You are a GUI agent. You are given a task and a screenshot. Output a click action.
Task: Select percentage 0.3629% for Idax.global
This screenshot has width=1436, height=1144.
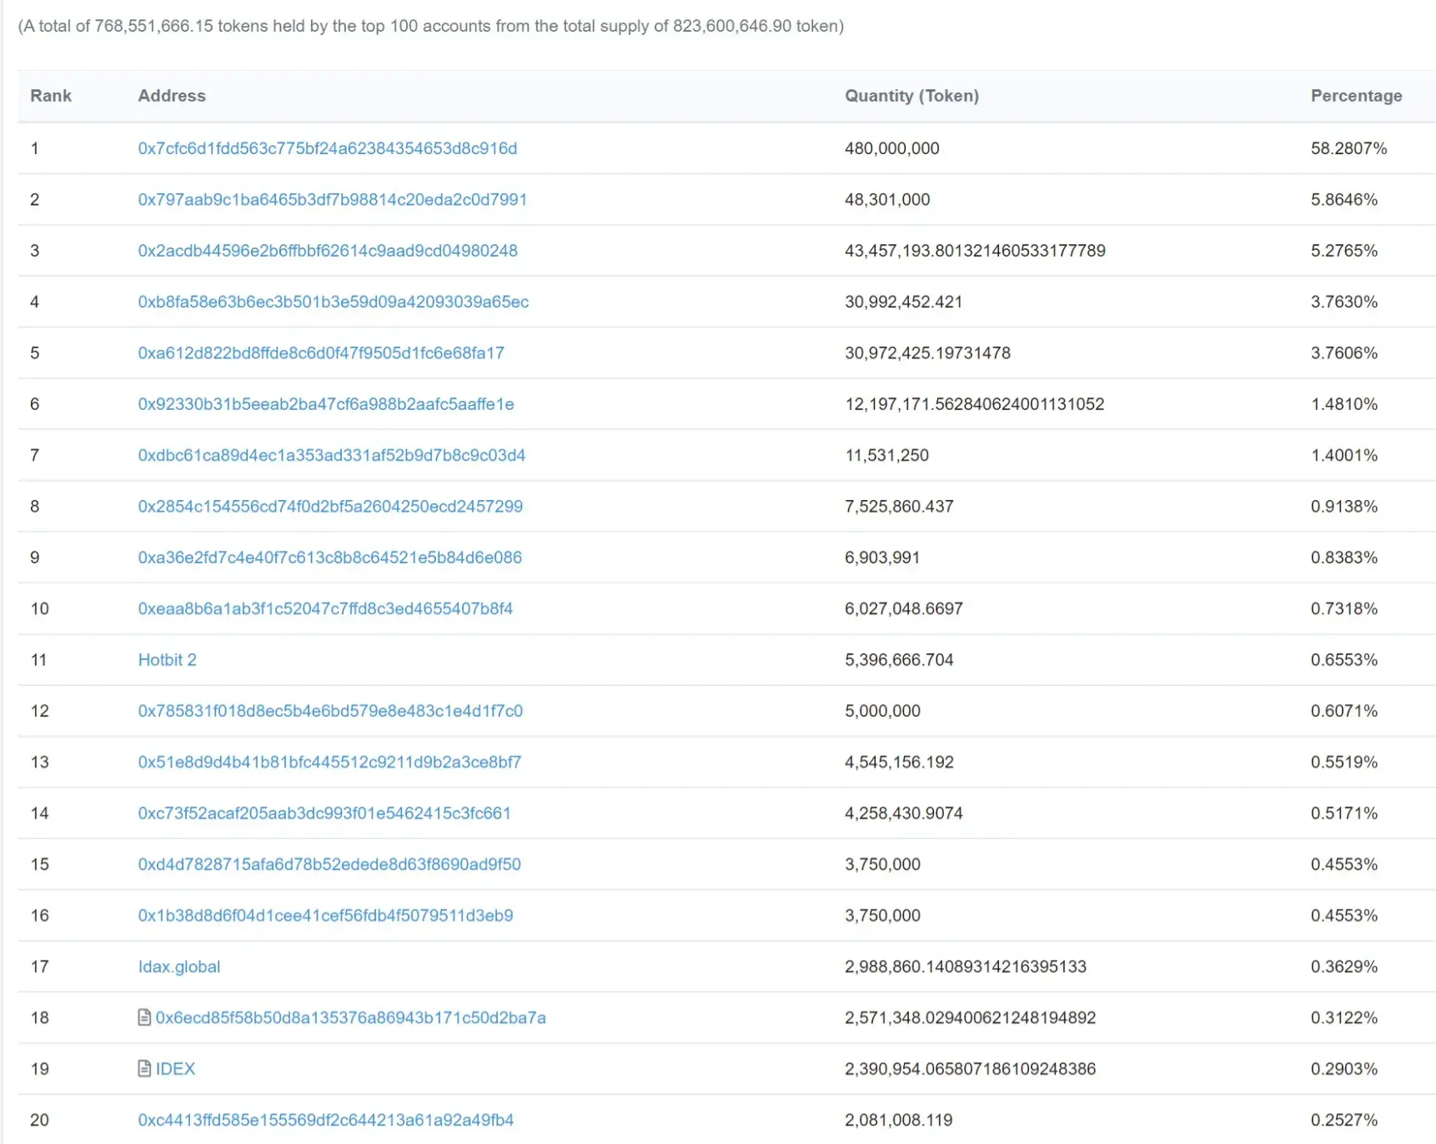pos(1343,967)
